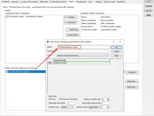Select the Towards Detector Surface list entry
The image size is (154, 116).
(x=26, y=72)
